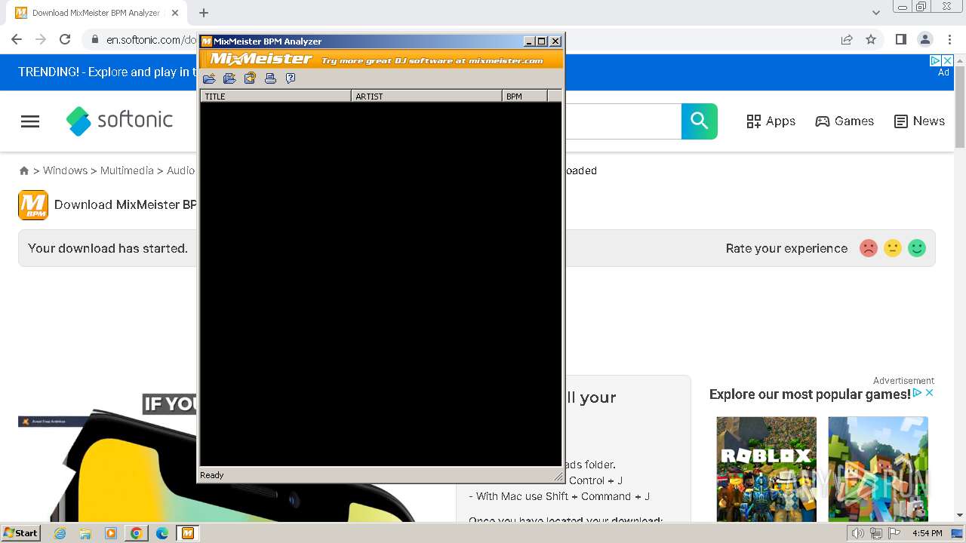Click the Multimedia breadcrumb link

(127, 170)
